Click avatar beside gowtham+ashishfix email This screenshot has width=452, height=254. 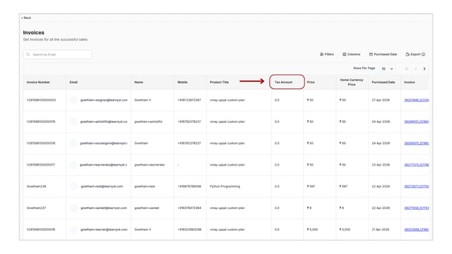(x=74, y=121)
